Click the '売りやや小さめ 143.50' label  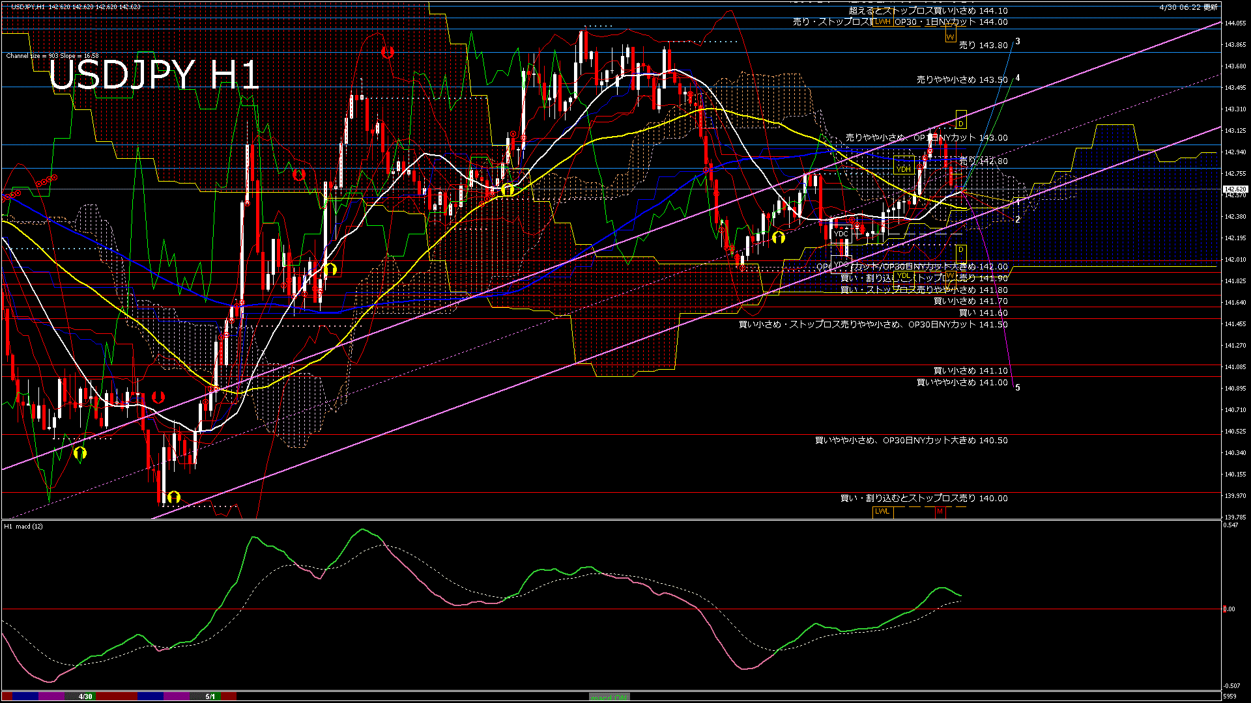962,80
